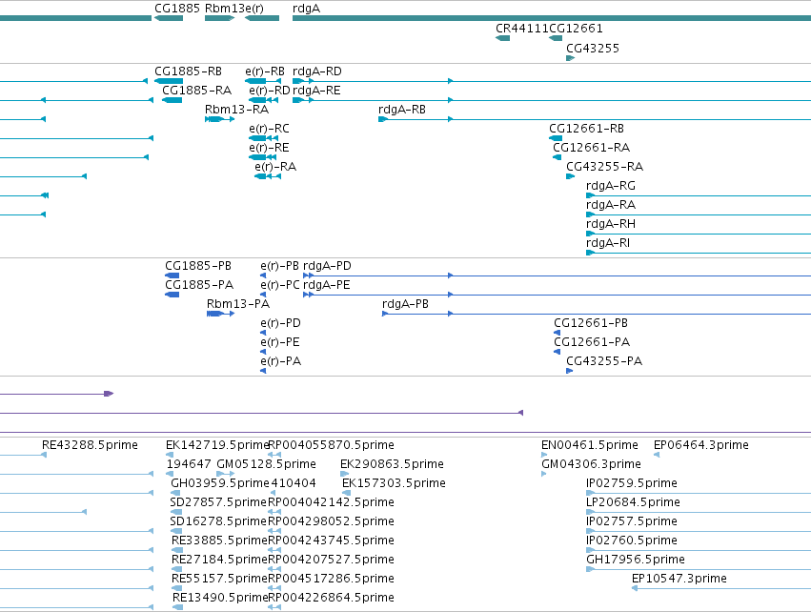Click the CG43255 gene label
The height and width of the screenshot is (612, 811).
(x=593, y=49)
